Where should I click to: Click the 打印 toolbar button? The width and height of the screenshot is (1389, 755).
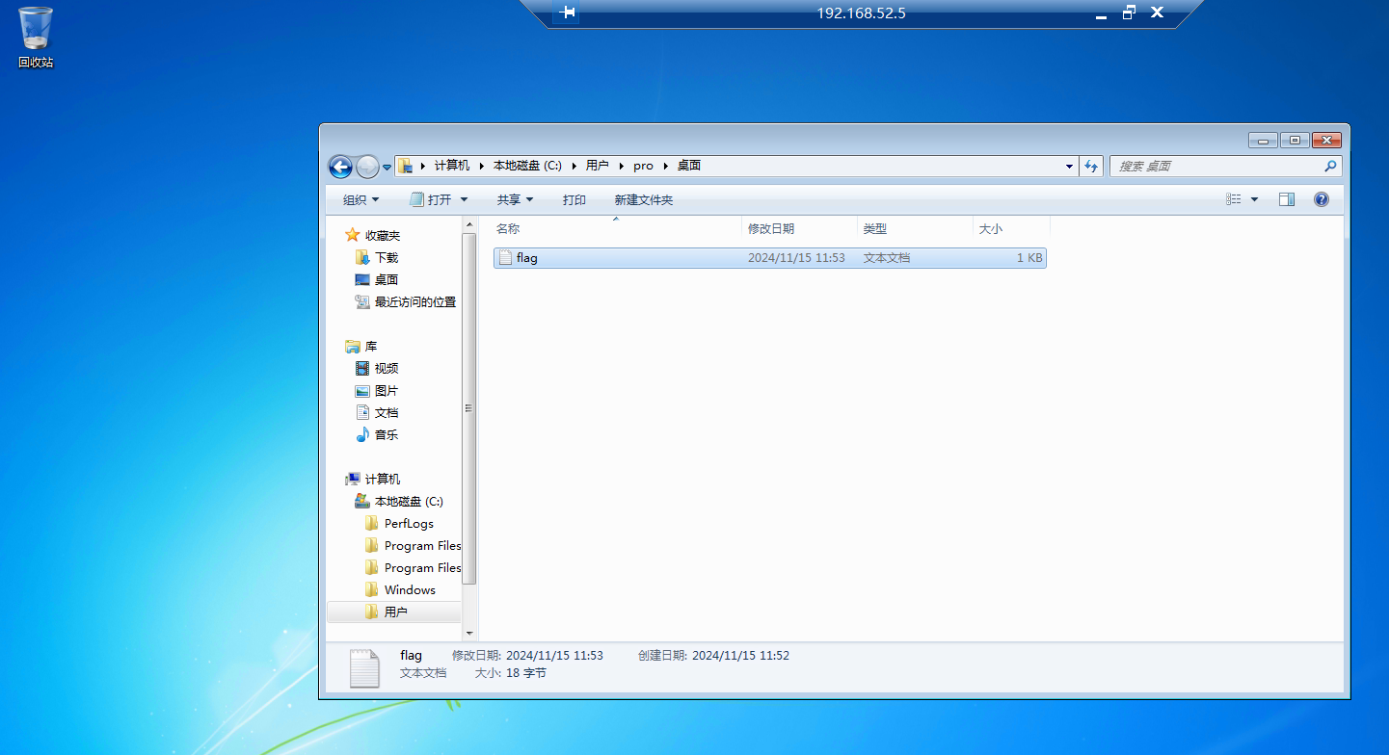point(574,200)
